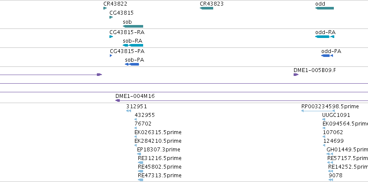Click the CR43822 gene label
This screenshot has height=182, width=368.
pos(115,4)
